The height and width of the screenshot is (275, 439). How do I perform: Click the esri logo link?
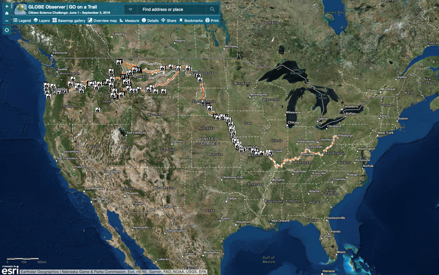(10, 270)
